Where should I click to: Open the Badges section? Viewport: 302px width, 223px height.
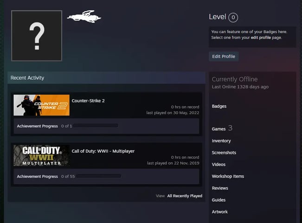(x=219, y=106)
